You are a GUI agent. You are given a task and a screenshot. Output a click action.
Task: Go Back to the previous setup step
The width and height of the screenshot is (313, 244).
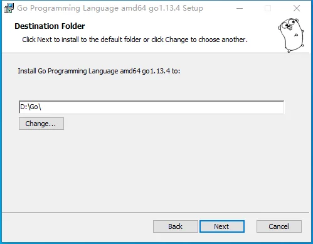[176, 226]
